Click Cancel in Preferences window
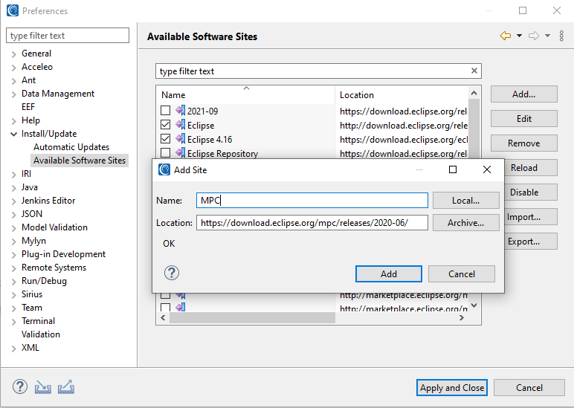The width and height of the screenshot is (574, 408). click(x=529, y=387)
